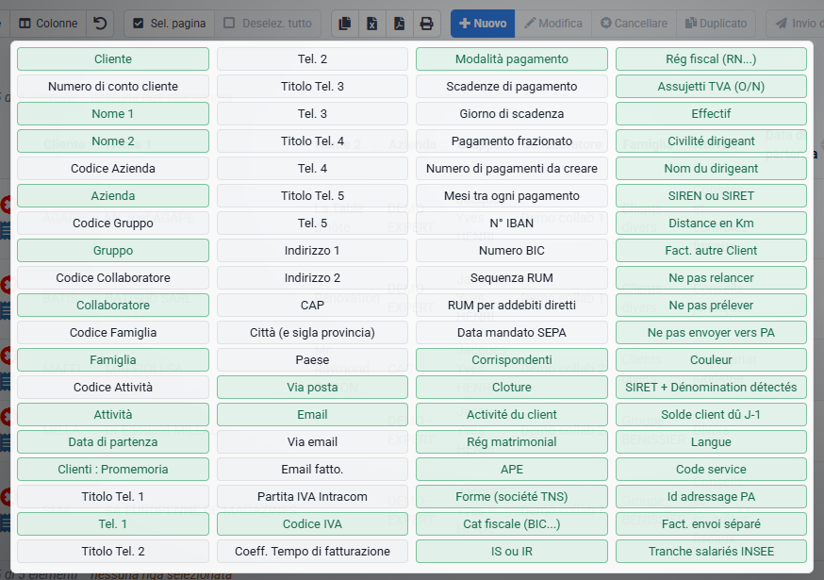
Task: Toggle the Cliente column visibility
Action: coord(113,58)
